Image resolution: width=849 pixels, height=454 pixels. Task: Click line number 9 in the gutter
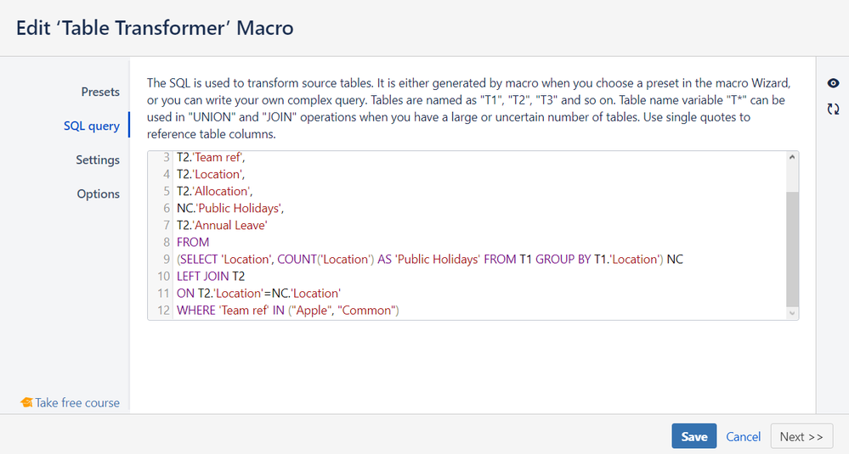(x=167, y=259)
